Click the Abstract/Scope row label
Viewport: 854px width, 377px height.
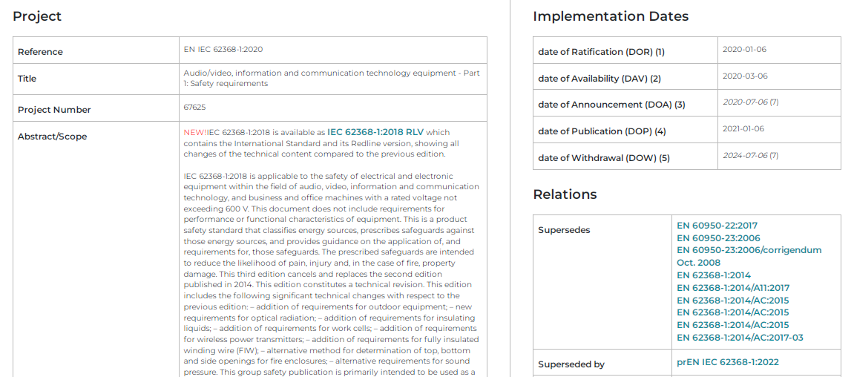[x=52, y=137]
